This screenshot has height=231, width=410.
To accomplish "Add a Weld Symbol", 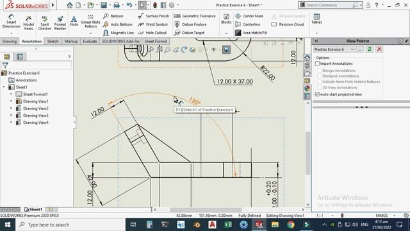I will coord(153,24).
